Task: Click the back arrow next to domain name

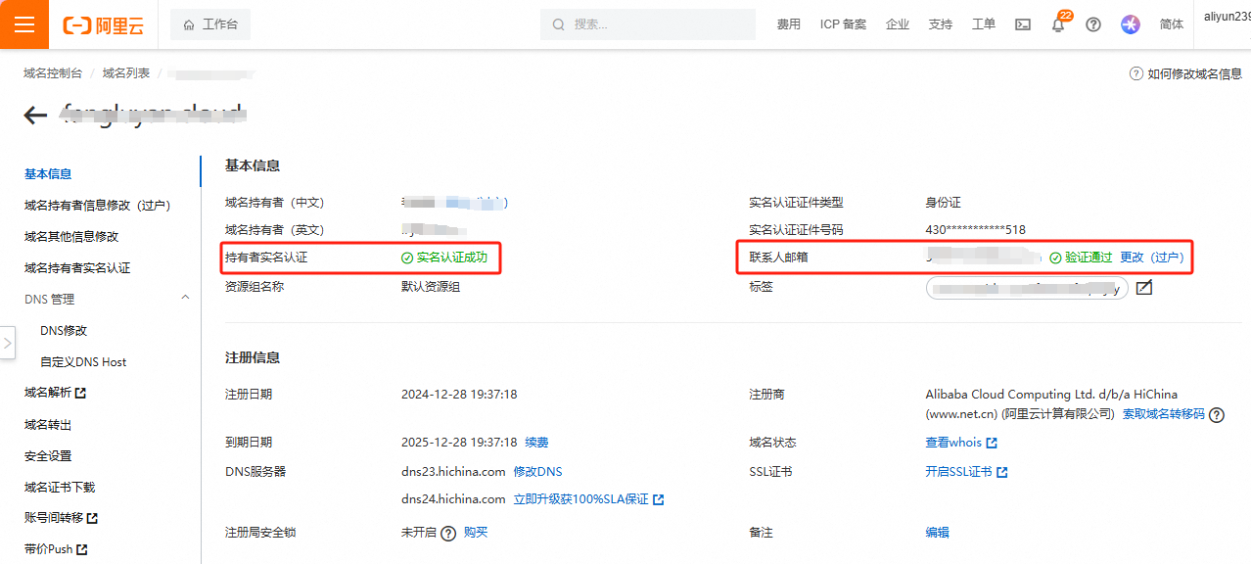Action: click(x=35, y=116)
